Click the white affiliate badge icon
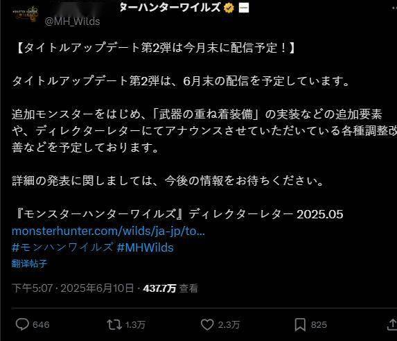This screenshot has width=397, height=341. pyautogui.click(x=244, y=8)
